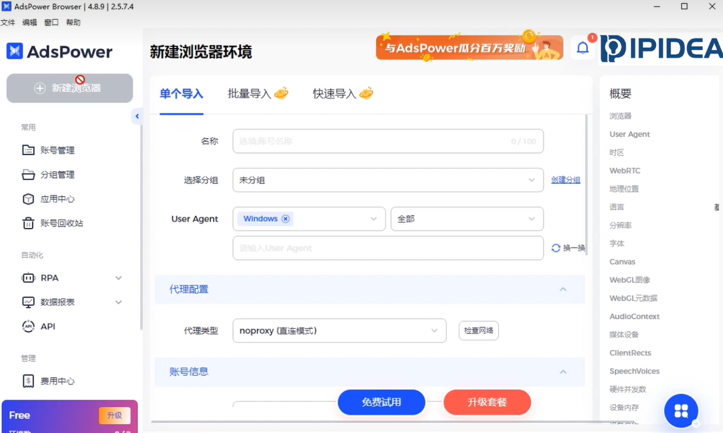The height and width of the screenshot is (433, 723).
Task: Open 分组管理 folder item
Action: coord(49,175)
